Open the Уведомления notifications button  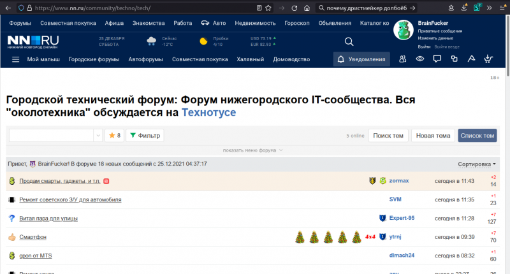(361, 59)
